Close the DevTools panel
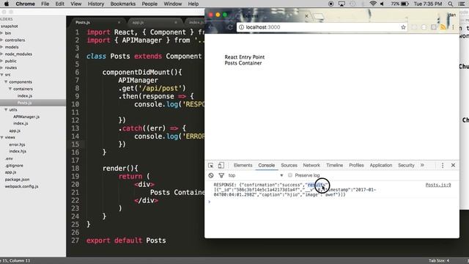This screenshot has width=469, height=264. (x=453, y=165)
